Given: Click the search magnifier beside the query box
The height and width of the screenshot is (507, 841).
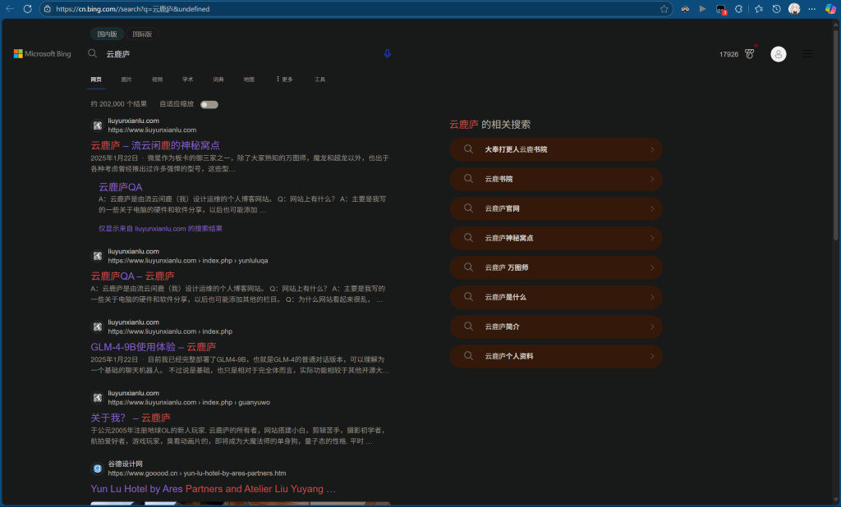Looking at the screenshot, I should 92,53.
